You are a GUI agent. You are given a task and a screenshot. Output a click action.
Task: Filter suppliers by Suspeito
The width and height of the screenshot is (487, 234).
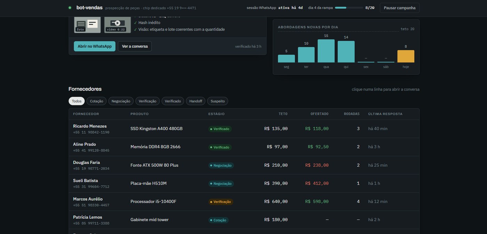218,101
